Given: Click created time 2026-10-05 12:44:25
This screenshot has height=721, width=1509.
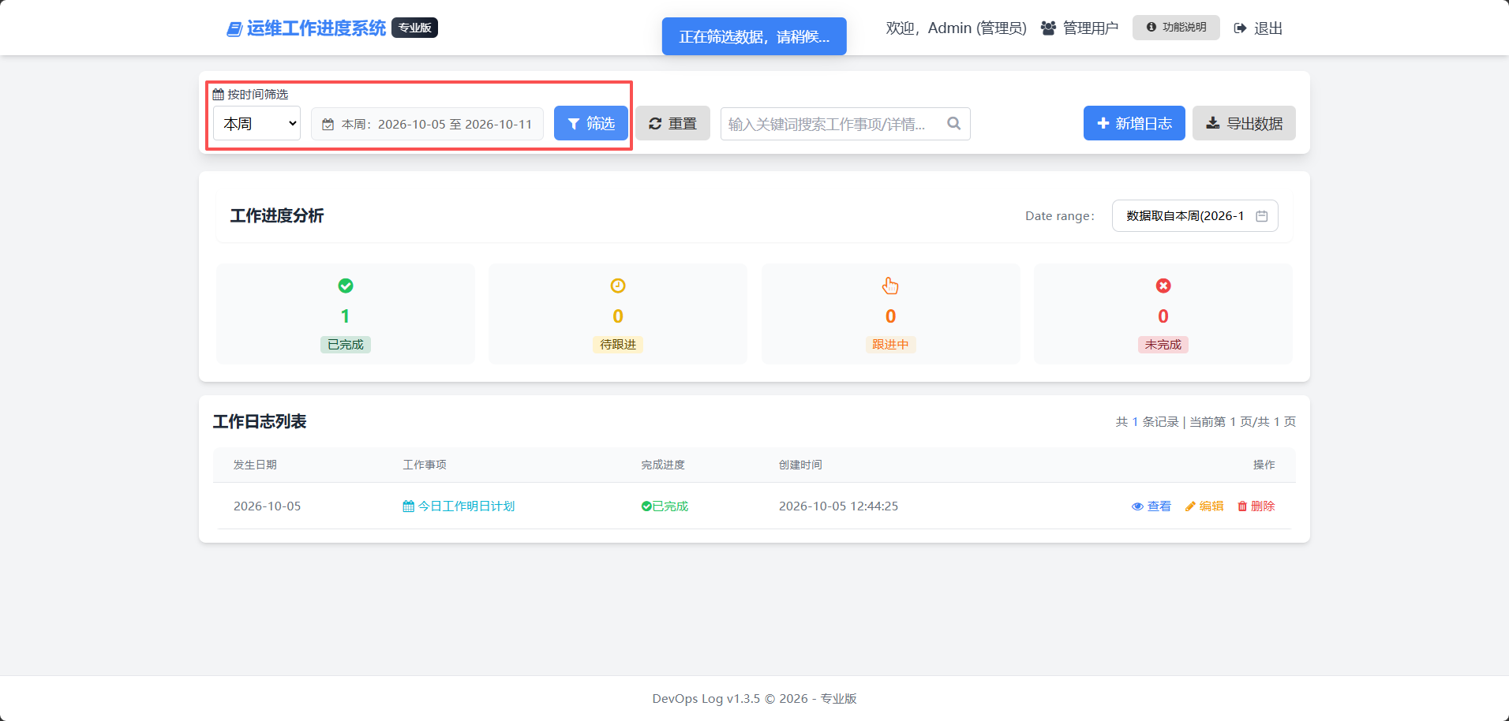Looking at the screenshot, I should (838, 506).
